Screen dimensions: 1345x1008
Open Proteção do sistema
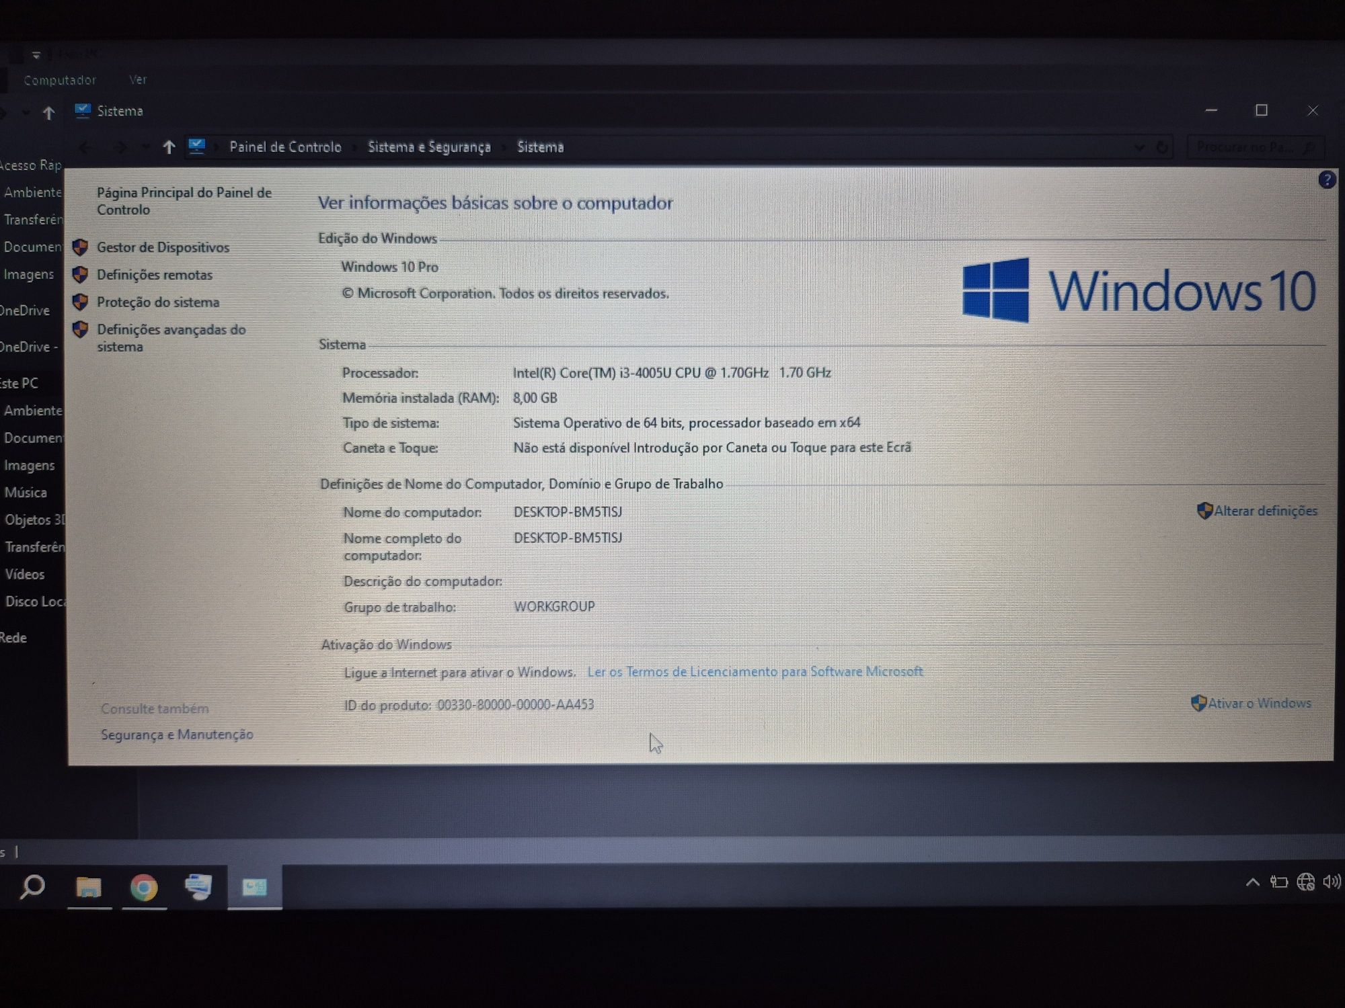point(158,302)
